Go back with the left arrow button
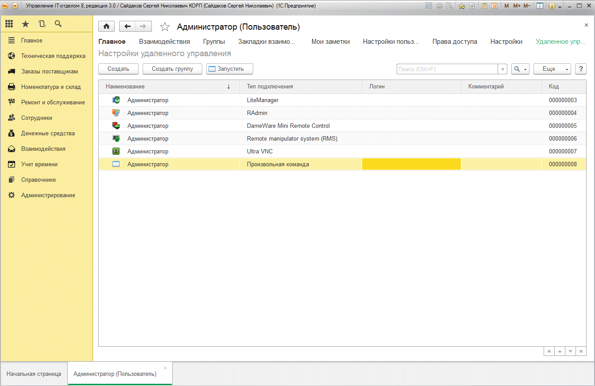 tap(127, 27)
